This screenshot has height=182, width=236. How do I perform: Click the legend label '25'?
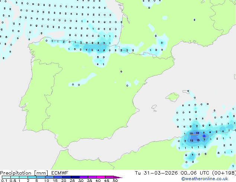click(x=72, y=181)
